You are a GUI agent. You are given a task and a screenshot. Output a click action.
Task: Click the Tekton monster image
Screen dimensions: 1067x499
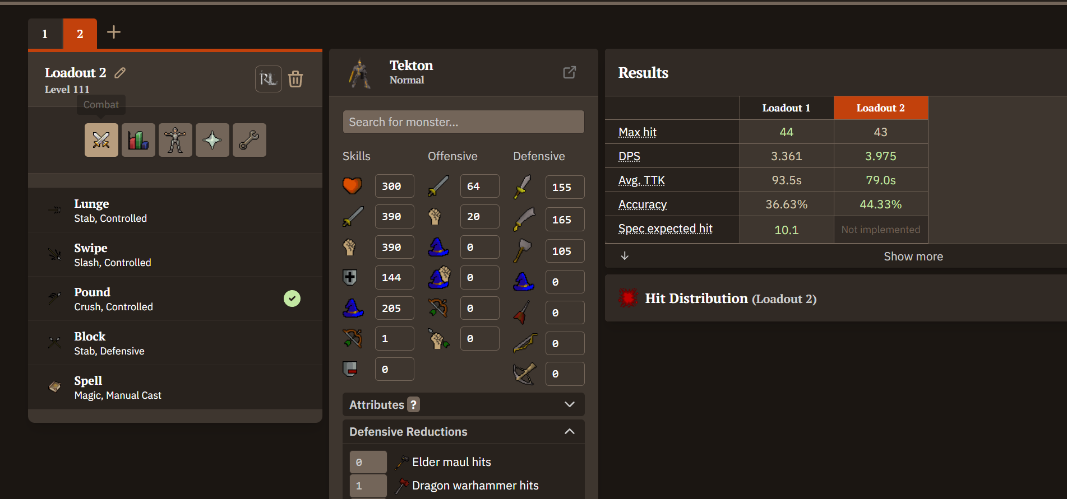pos(359,74)
